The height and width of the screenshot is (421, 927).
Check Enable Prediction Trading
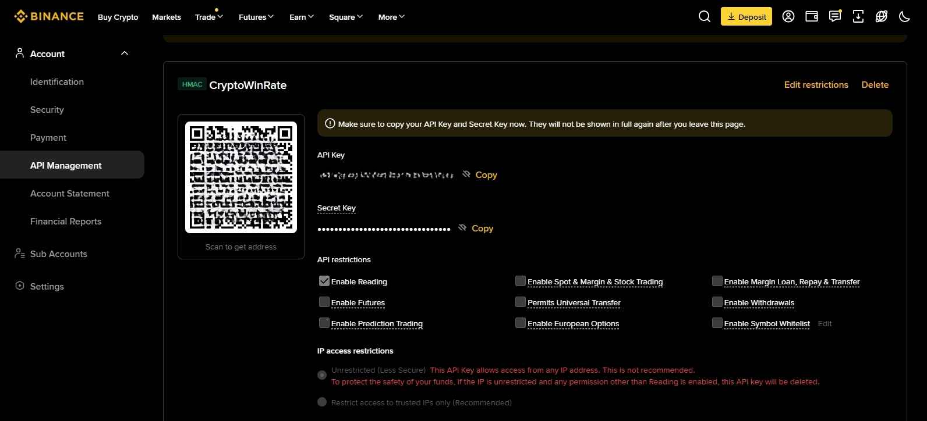click(x=324, y=323)
